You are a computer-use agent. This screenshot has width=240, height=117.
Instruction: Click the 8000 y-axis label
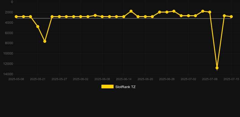click(x=9, y=43)
